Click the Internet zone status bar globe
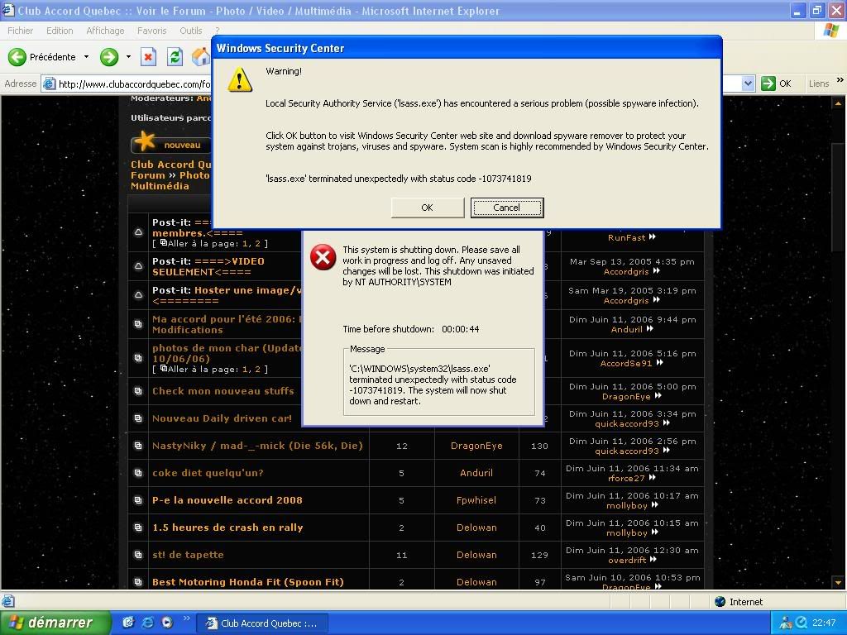 [x=720, y=602]
